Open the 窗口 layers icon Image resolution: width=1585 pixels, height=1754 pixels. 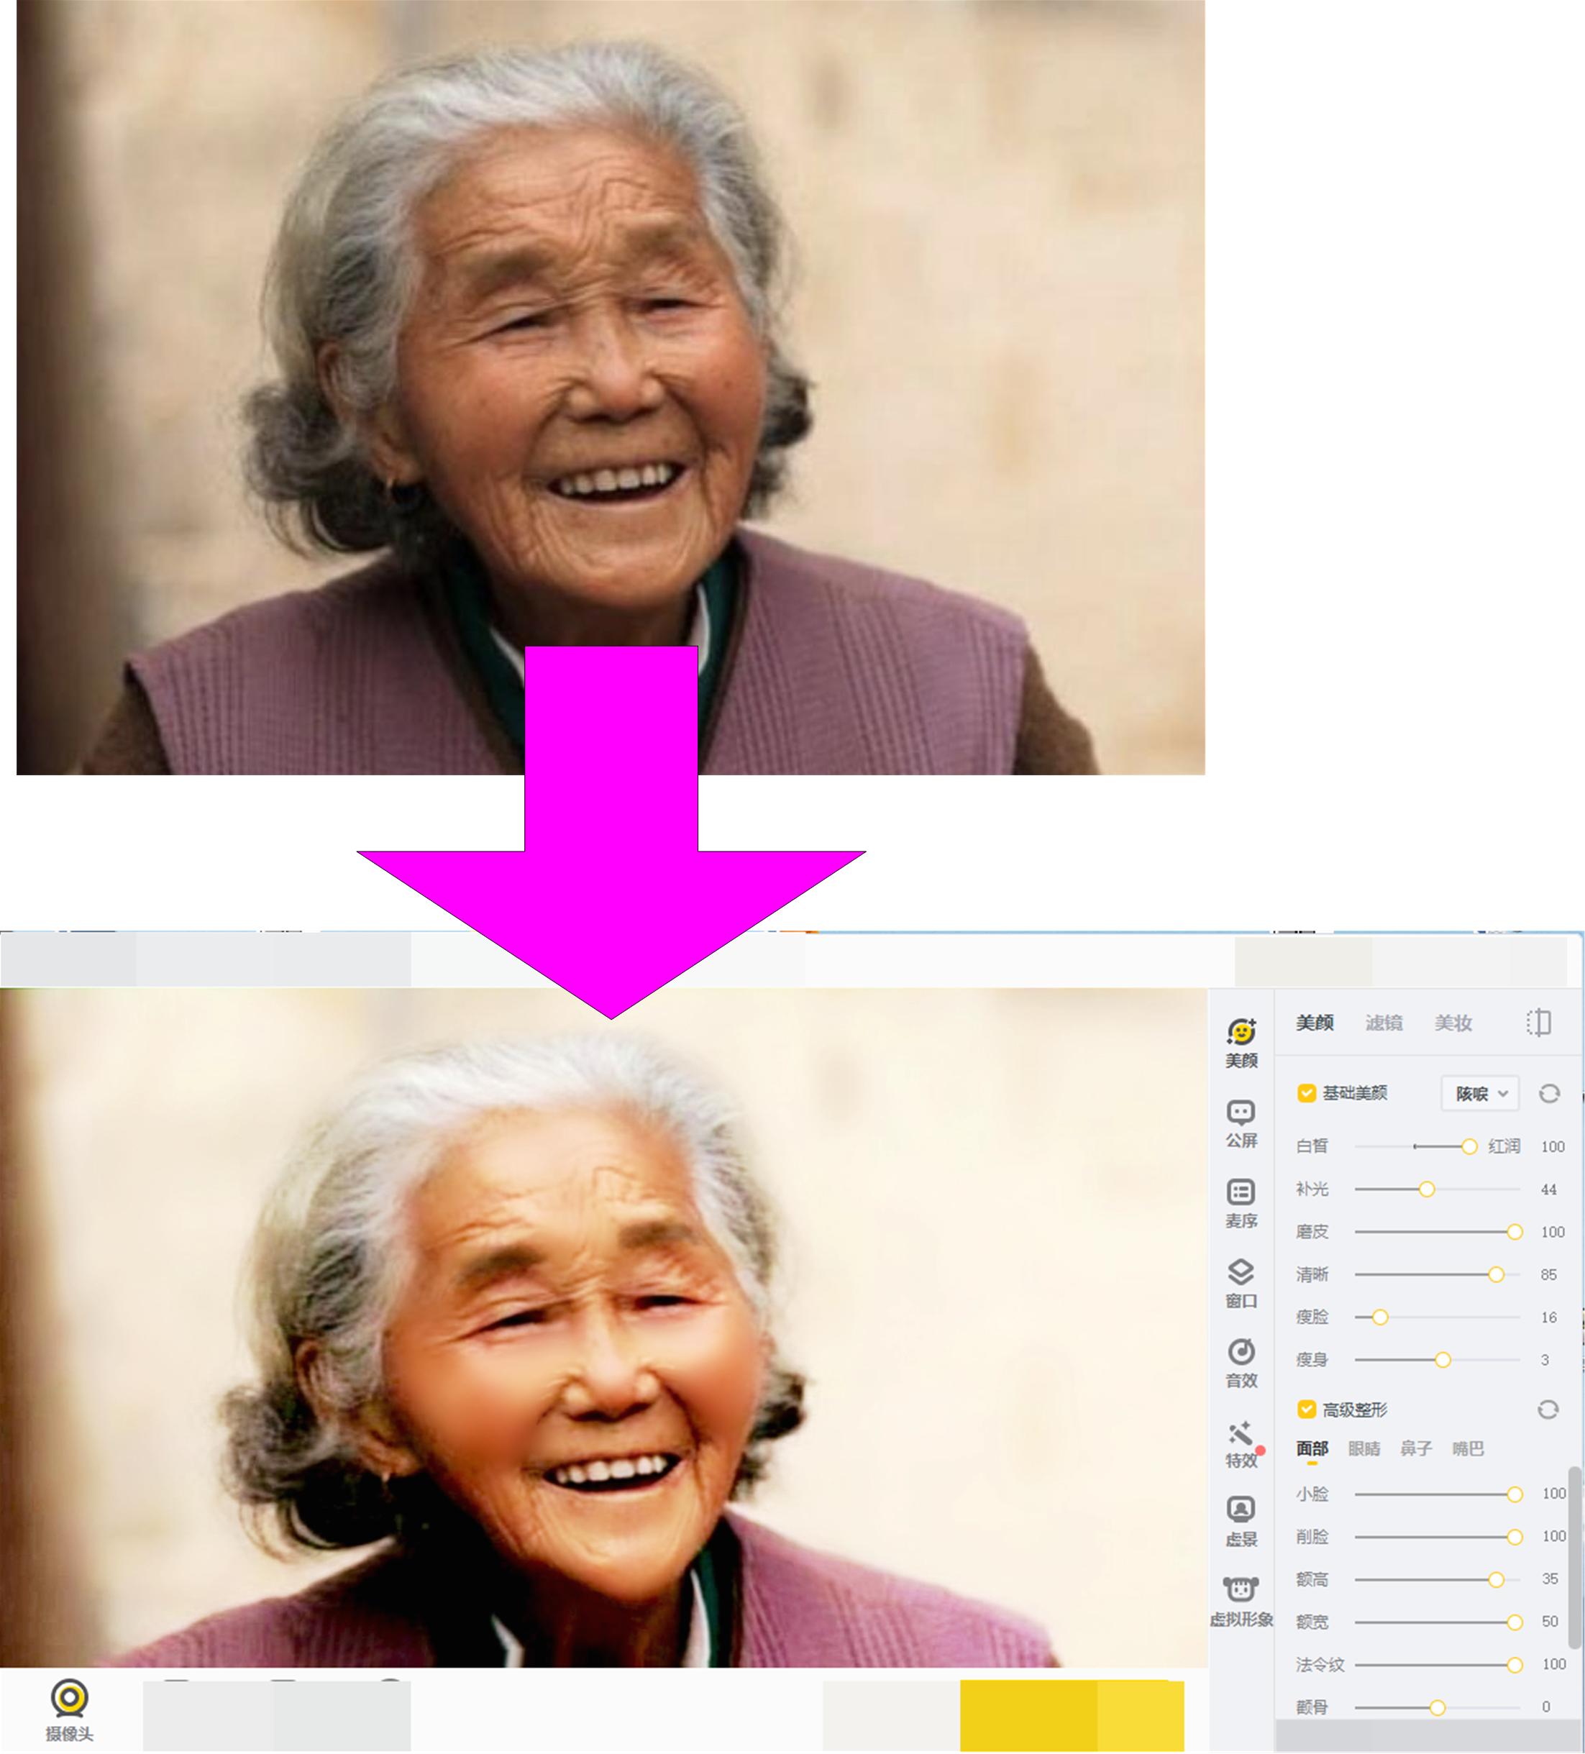point(1241,1272)
